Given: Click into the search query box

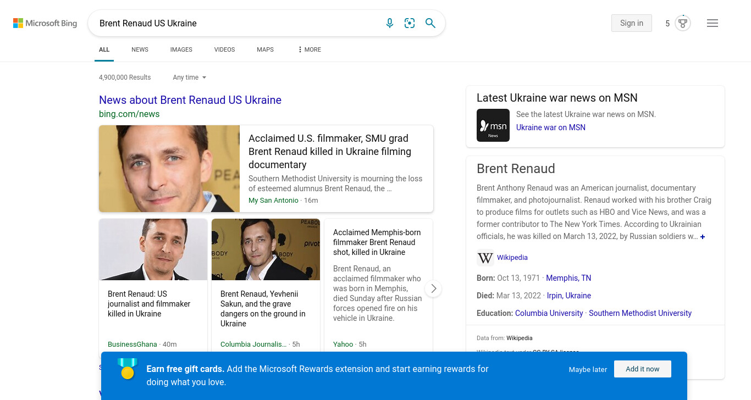Looking at the screenshot, I should click(236, 23).
